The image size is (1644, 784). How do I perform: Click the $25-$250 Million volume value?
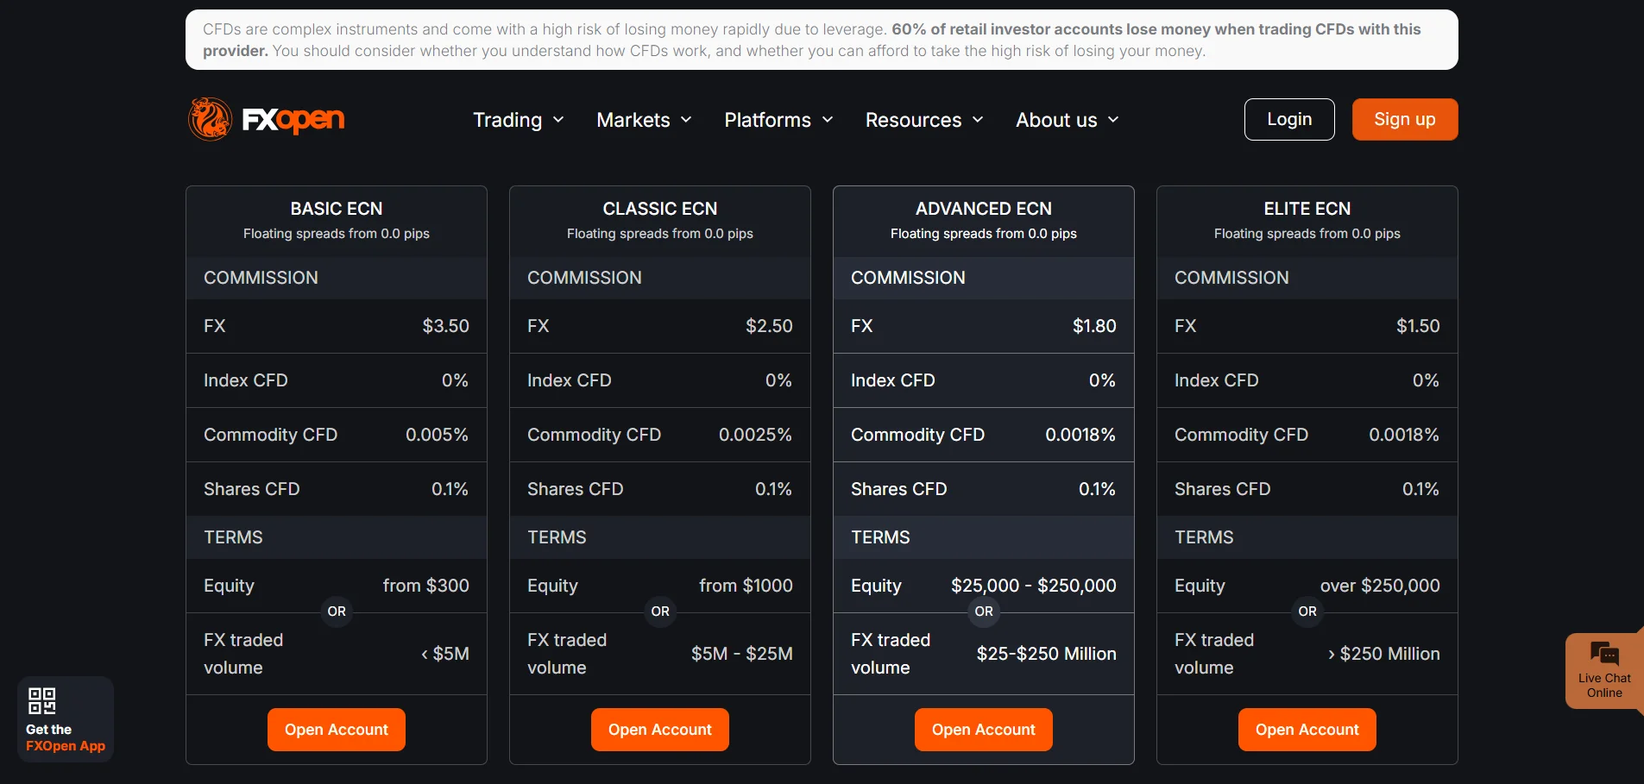[1047, 654]
